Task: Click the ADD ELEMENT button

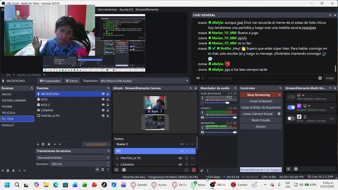Action: [x=96, y=144]
